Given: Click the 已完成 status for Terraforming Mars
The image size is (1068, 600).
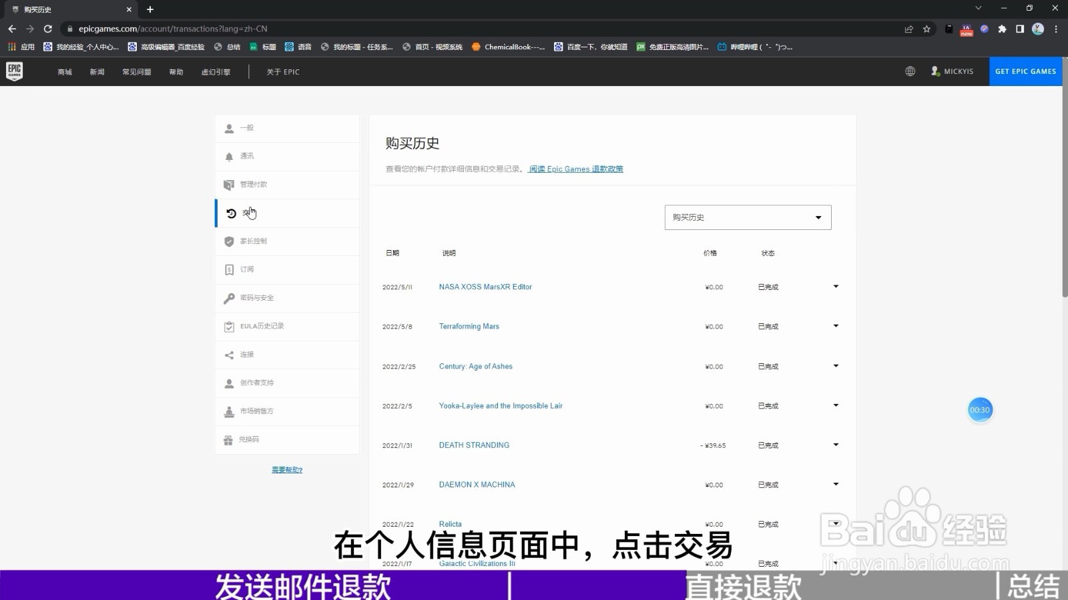Looking at the screenshot, I should tap(768, 327).
